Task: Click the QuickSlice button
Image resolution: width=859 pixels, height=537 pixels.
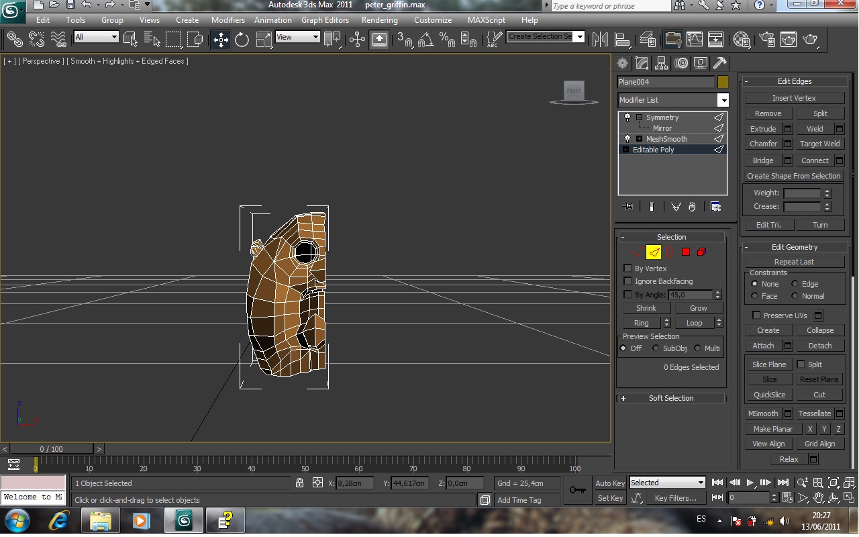Action: [769, 395]
